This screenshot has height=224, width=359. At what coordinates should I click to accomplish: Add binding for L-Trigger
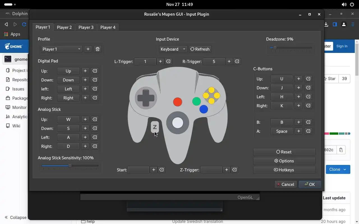tap(160, 61)
